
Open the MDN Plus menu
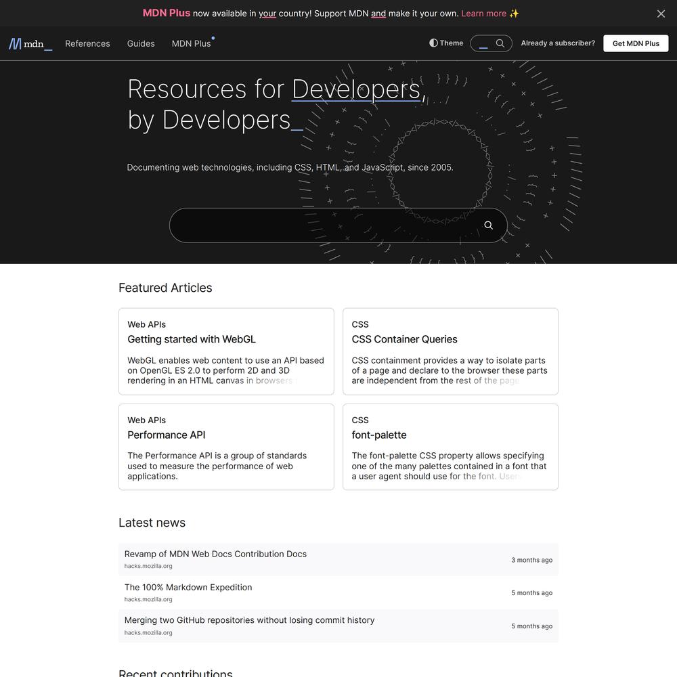click(x=192, y=43)
